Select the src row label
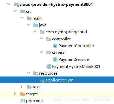 click(29, 12)
